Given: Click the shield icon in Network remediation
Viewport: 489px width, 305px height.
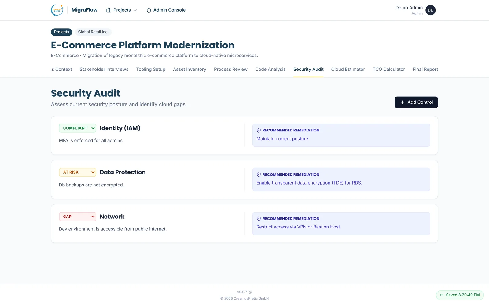Looking at the screenshot, I should (x=259, y=219).
